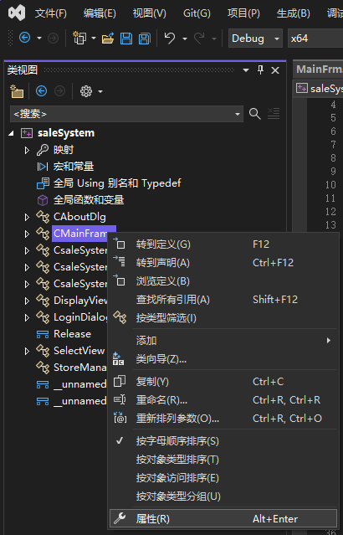Image resolution: width=343 pixels, height=535 pixels.
Task: Open the 编辑(E) menu
Action: [x=100, y=13]
